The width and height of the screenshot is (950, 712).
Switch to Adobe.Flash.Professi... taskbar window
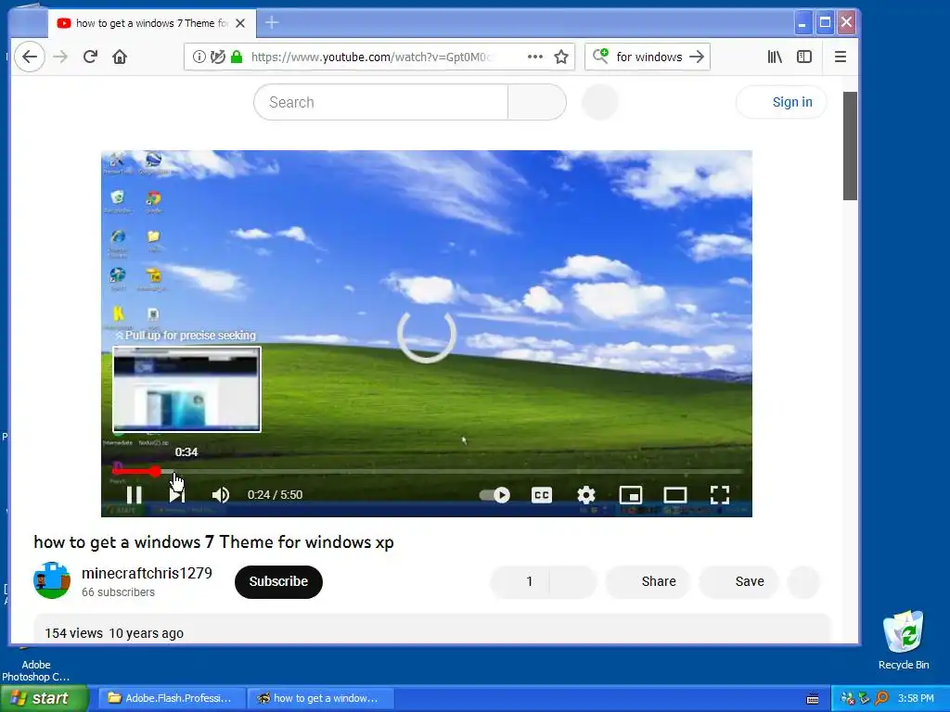point(172,698)
